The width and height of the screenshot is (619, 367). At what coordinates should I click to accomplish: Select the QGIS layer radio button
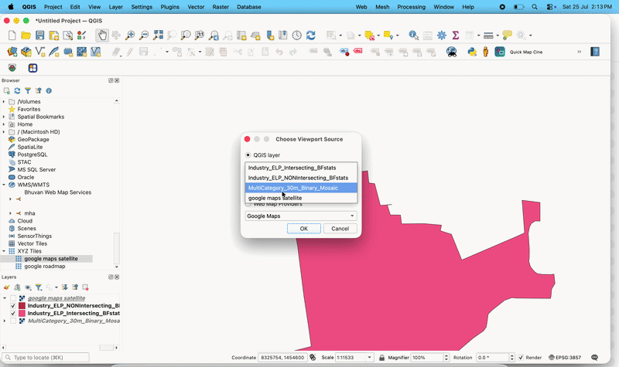point(248,155)
